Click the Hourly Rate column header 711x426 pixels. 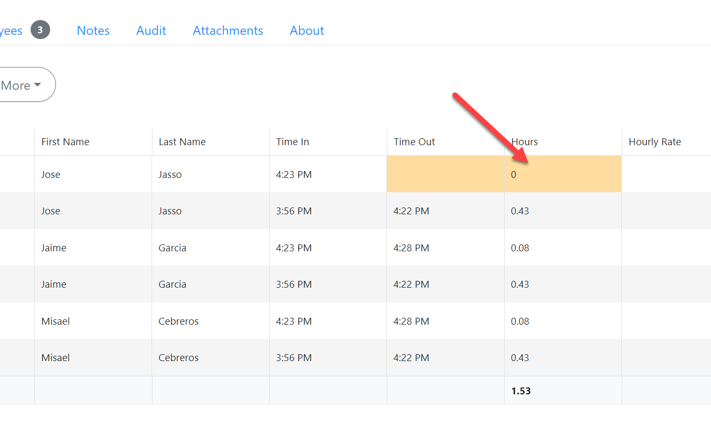pyautogui.click(x=655, y=141)
